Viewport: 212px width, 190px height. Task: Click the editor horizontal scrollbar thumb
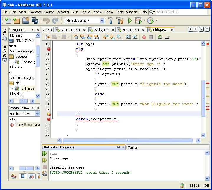[127, 141]
